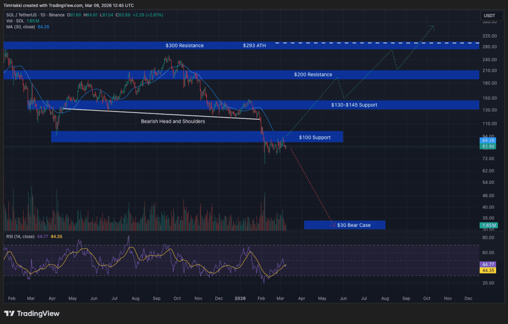This screenshot has width=508, height=324.
Task: Click the 2026 marker on time axis
Action: pyautogui.click(x=240, y=299)
